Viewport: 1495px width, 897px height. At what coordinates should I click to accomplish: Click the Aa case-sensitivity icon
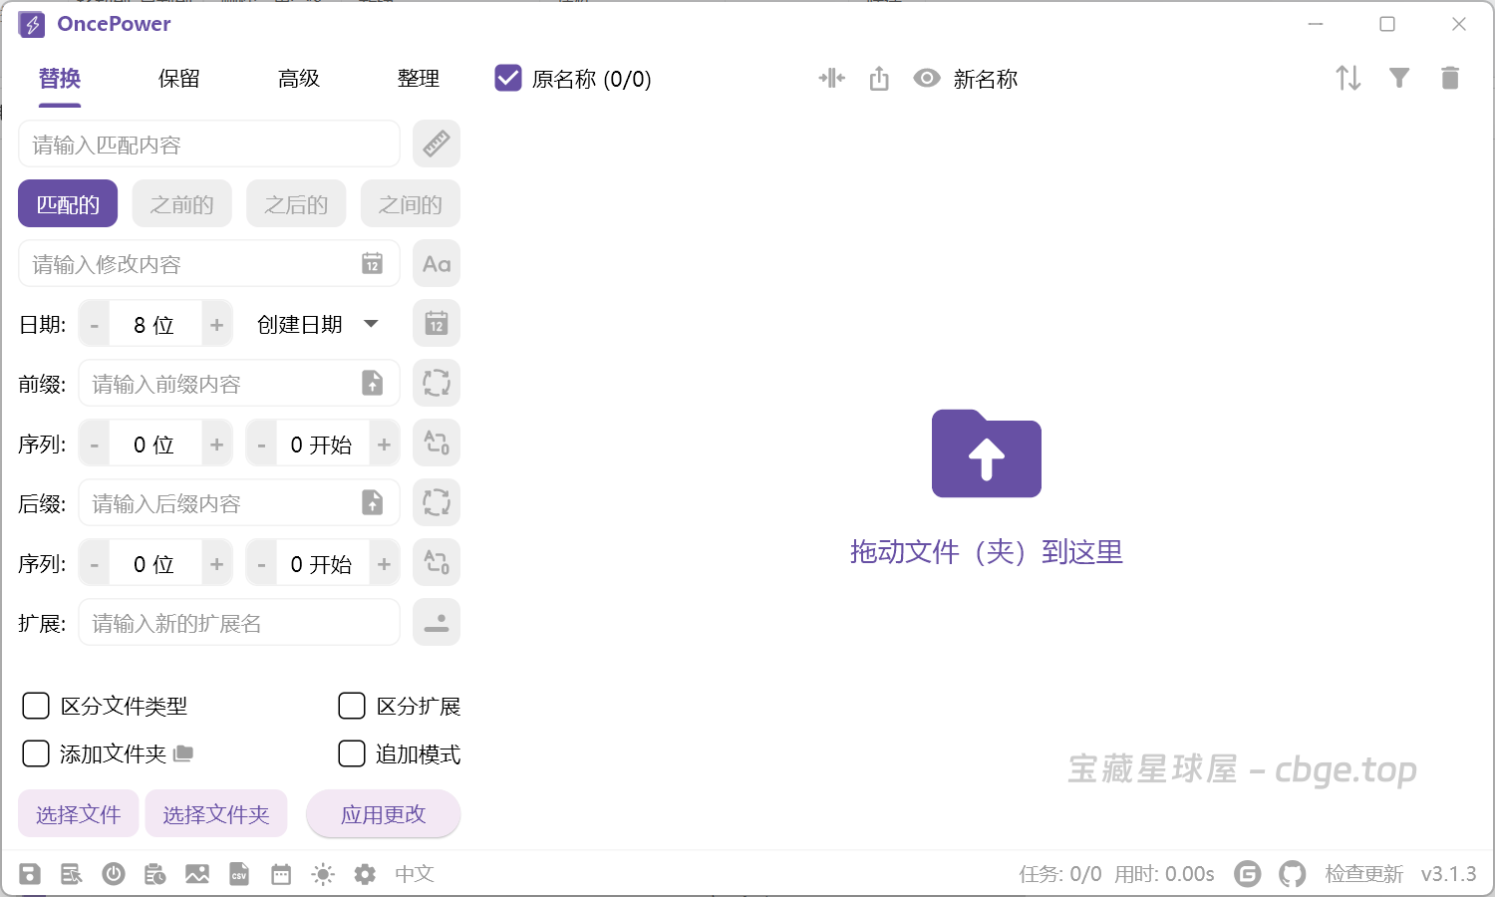[437, 264]
